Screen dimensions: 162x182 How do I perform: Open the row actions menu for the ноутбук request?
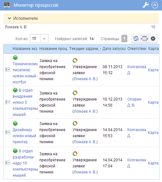pyautogui.click(x=8, y=70)
